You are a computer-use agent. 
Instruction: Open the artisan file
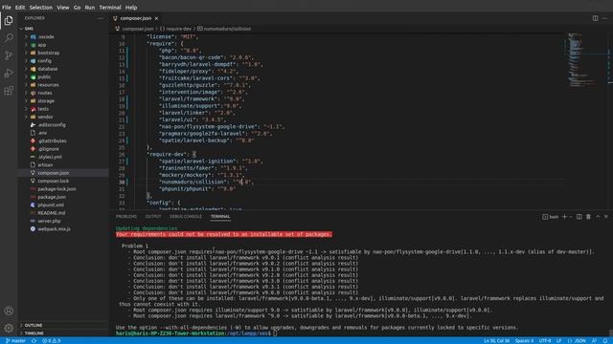45,165
